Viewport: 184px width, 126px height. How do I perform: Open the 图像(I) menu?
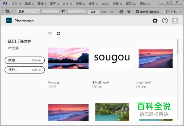coord(42,4)
